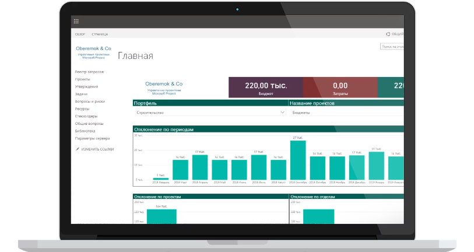Click the 0,00 Затраты card
474x252 pixels.
tap(340, 87)
